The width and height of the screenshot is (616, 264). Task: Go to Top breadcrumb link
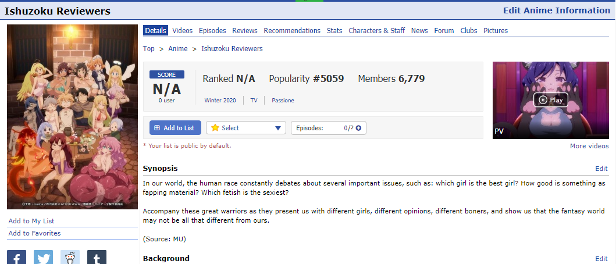click(148, 49)
